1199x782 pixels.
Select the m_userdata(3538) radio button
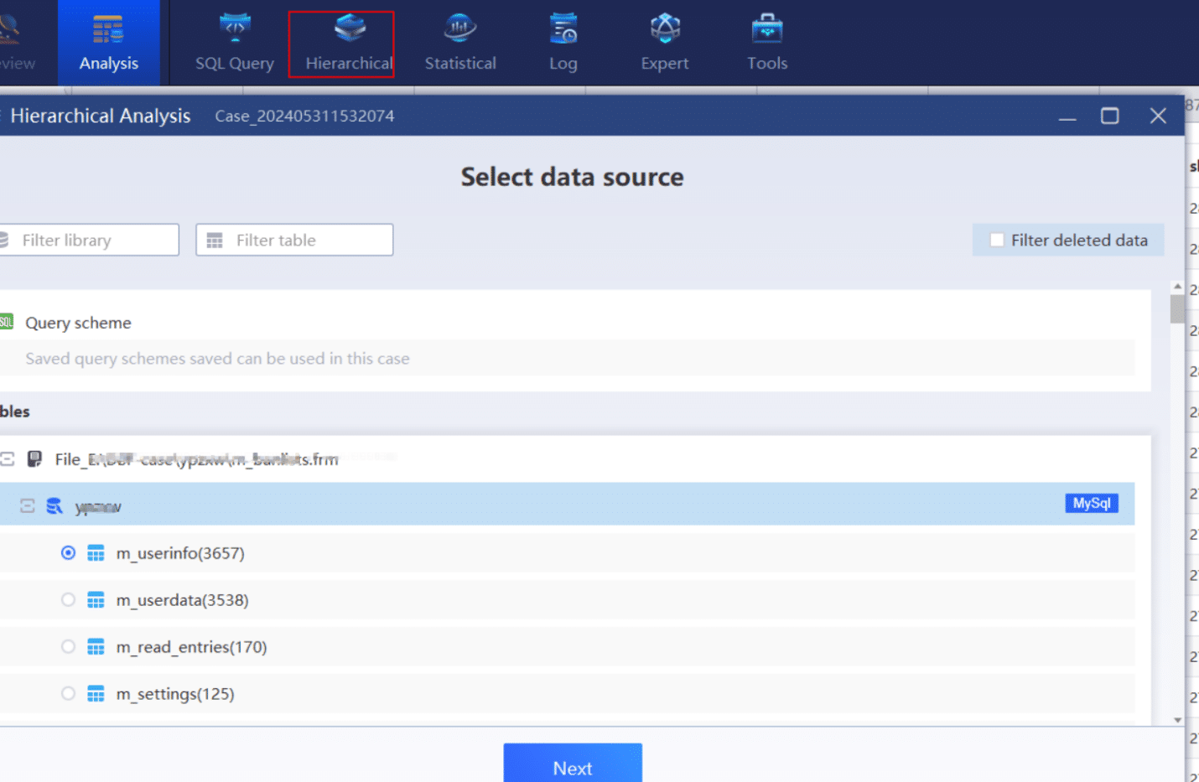[x=69, y=600]
